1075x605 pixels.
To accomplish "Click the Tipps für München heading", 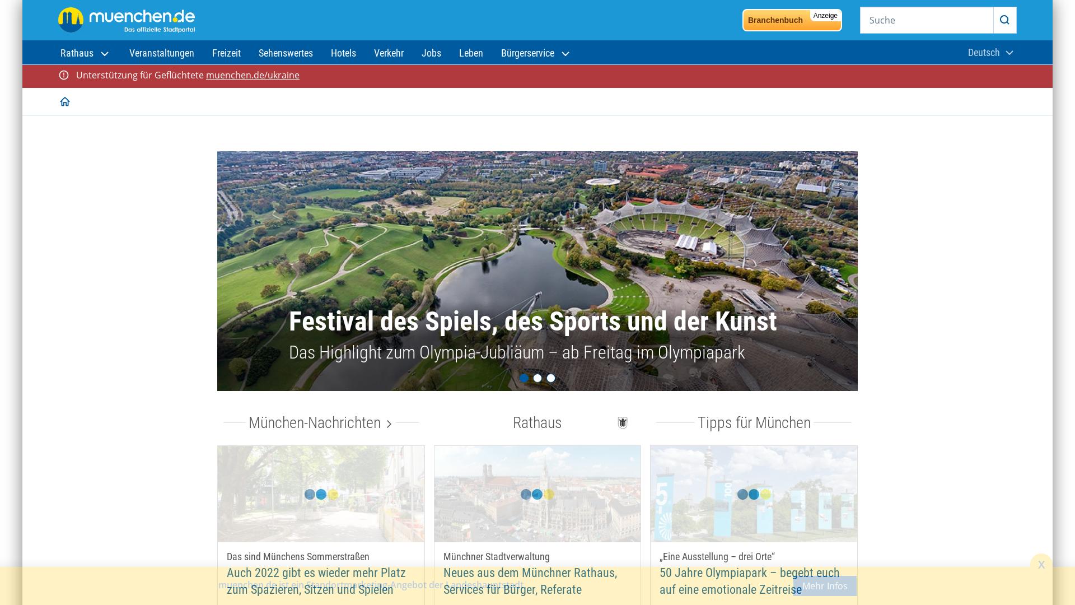I will pos(754,423).
